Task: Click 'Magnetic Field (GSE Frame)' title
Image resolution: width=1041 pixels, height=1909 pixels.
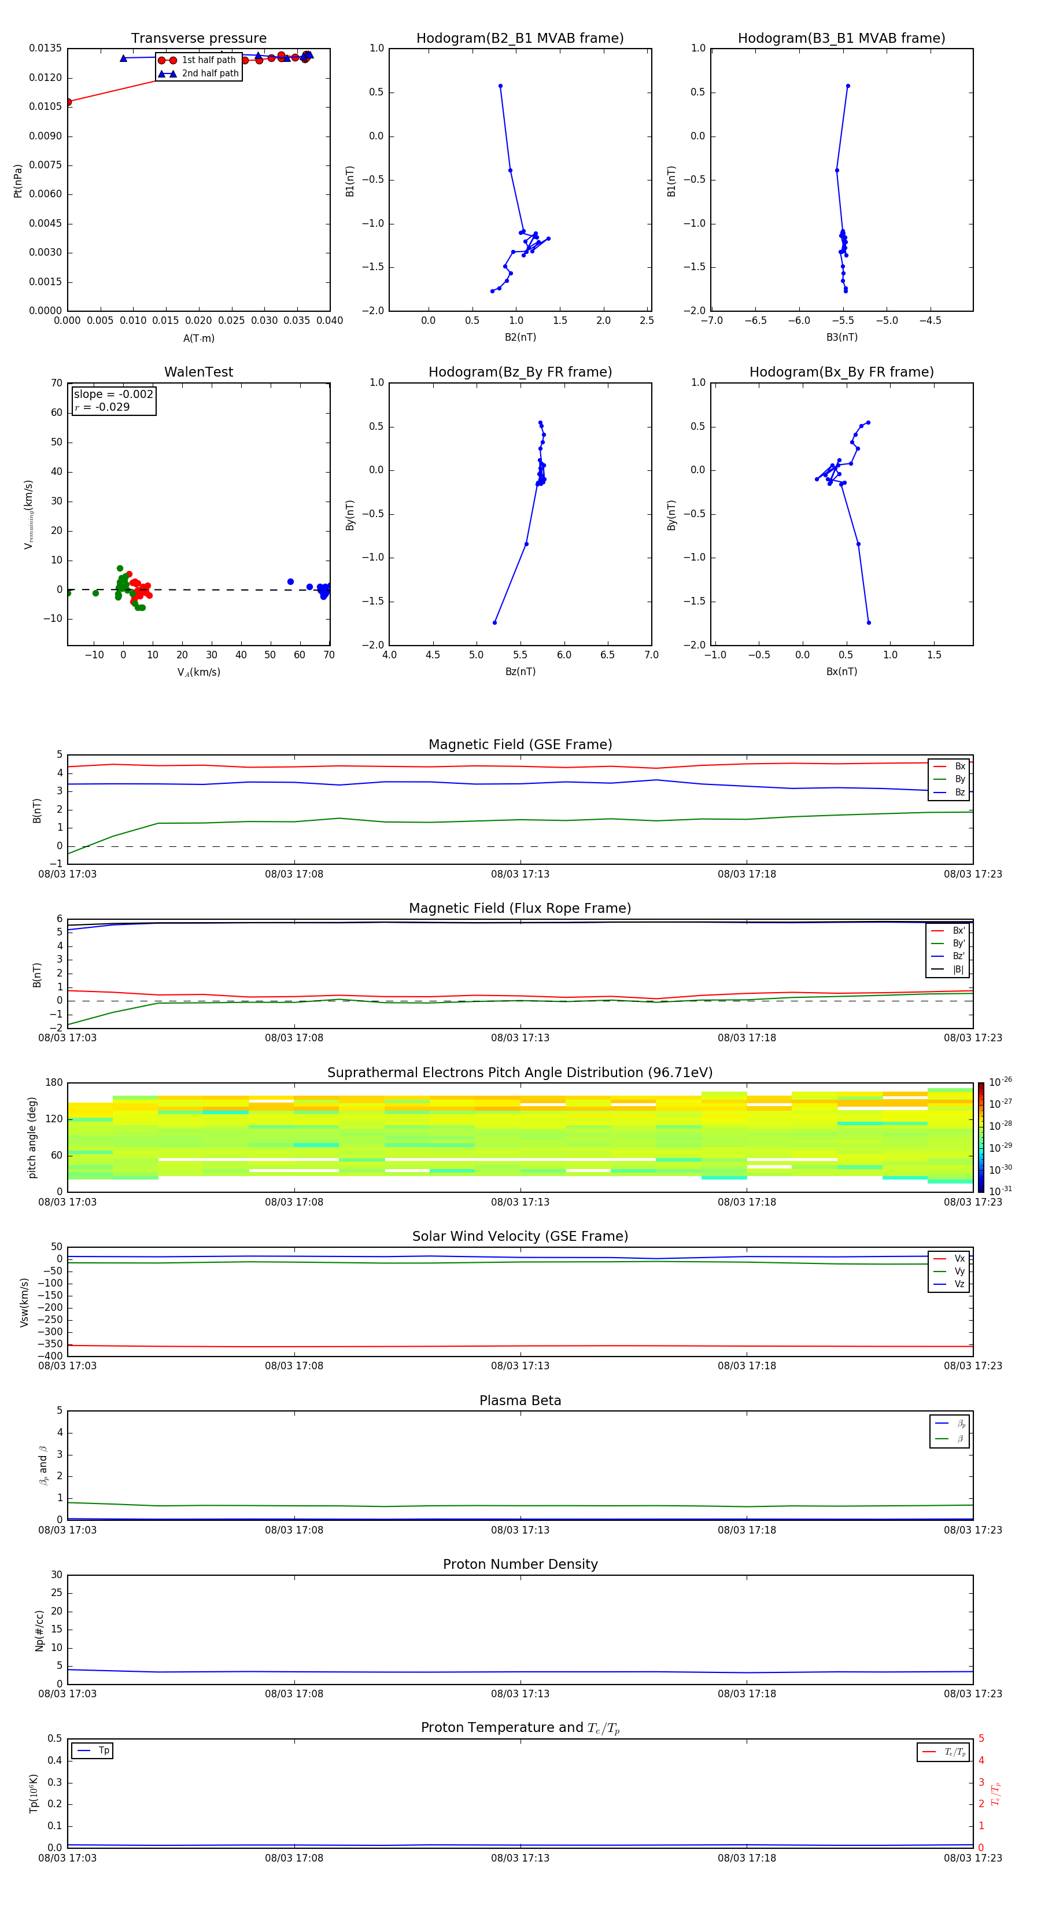Action: click(520, 745)
